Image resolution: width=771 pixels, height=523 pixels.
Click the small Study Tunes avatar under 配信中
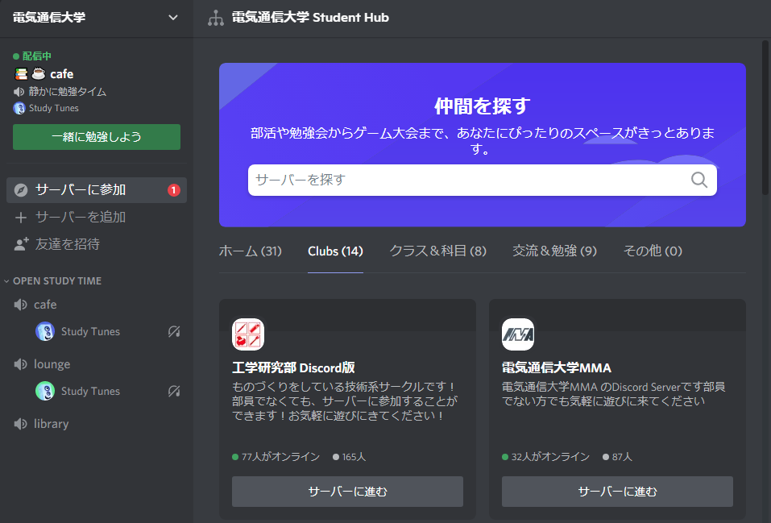pos(19,108)
